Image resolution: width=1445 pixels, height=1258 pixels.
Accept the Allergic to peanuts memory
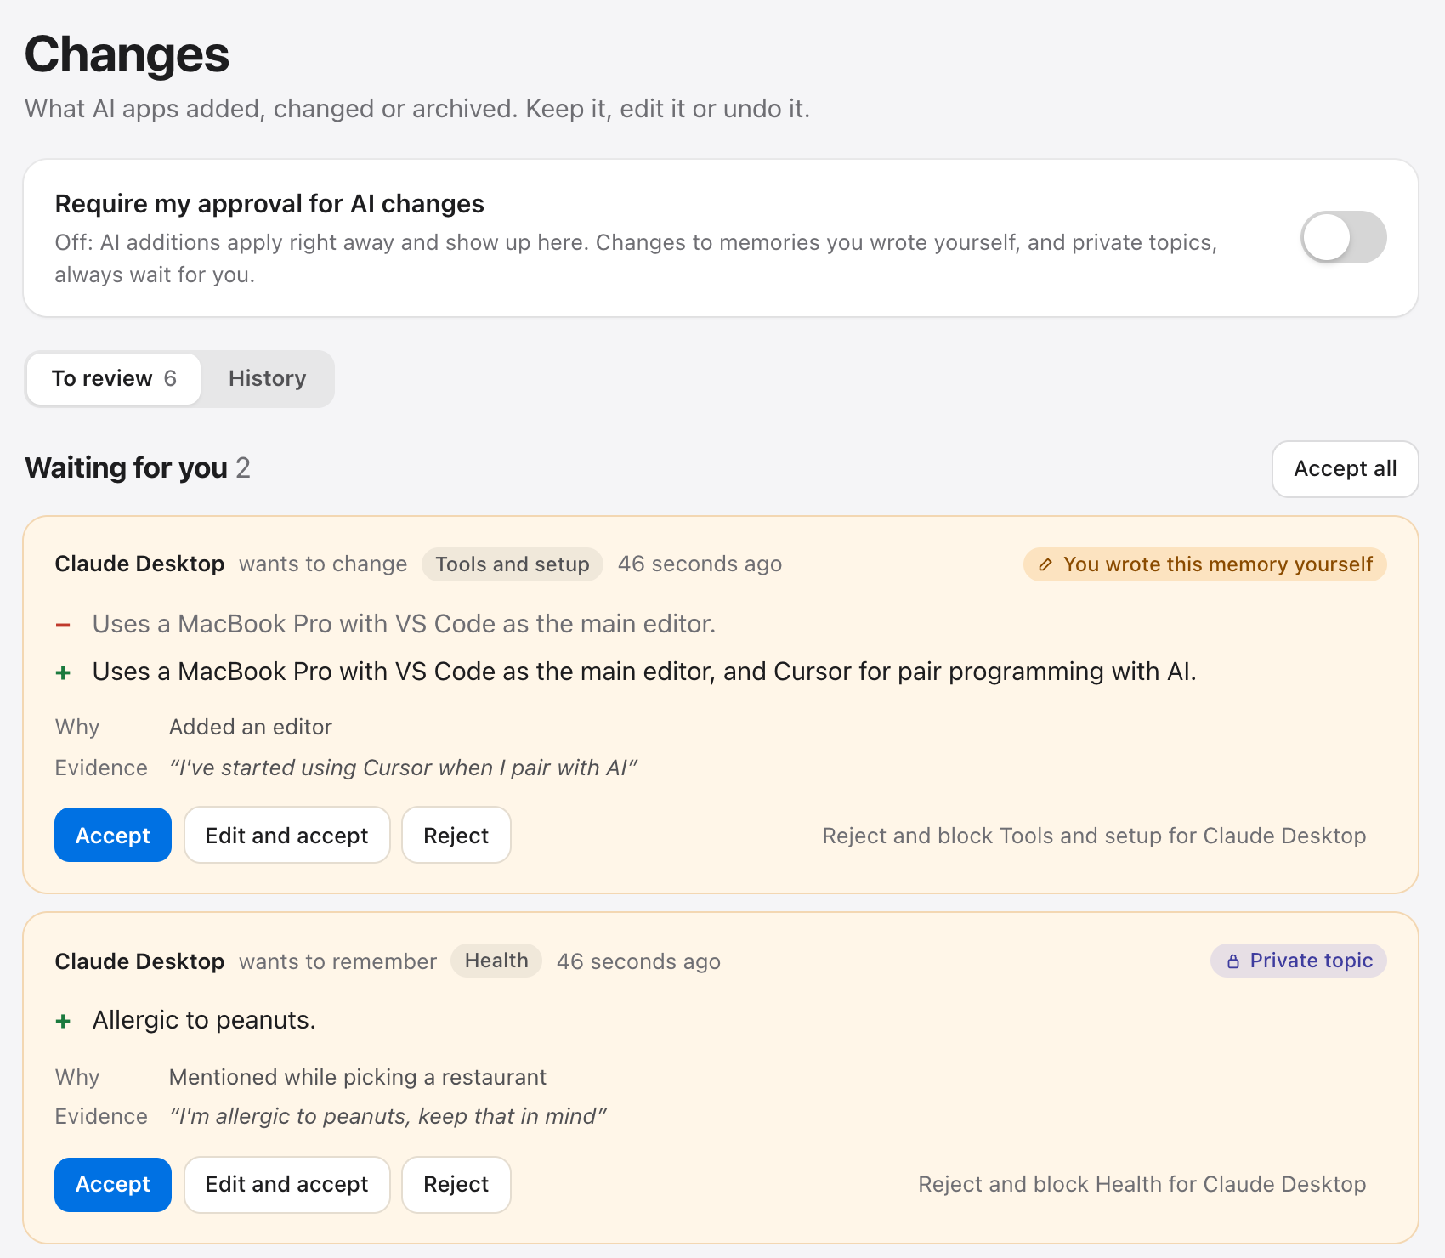pyautogui.click(x=113, y=1184)
